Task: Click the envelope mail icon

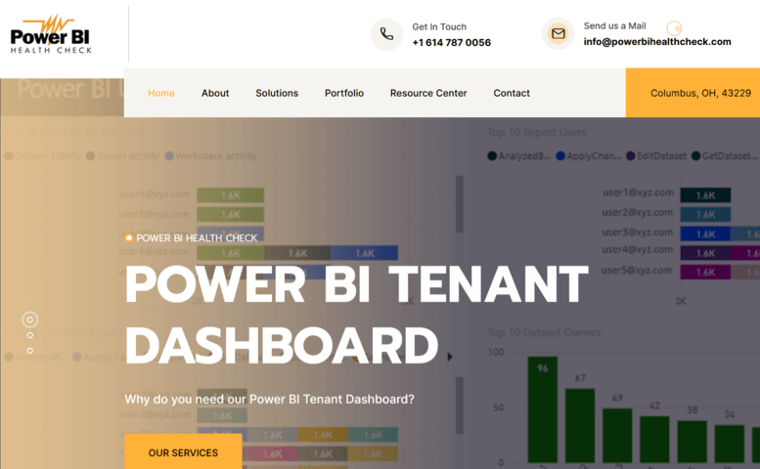Action: (x=558, y=34)
